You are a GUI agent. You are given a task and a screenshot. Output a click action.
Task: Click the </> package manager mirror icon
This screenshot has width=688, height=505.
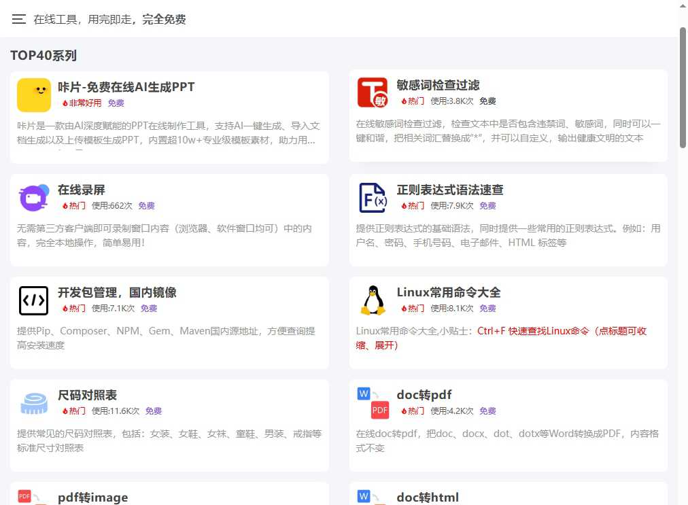click(33, 300)
